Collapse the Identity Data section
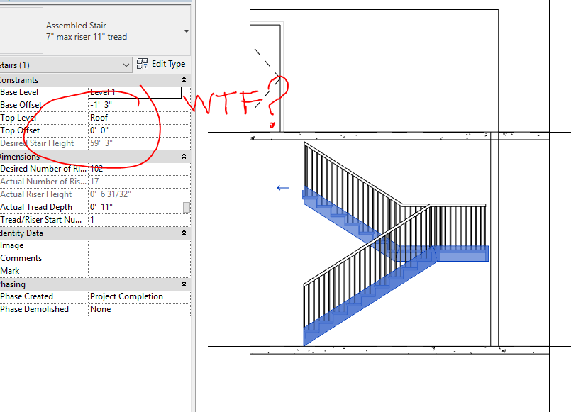 coord(183,233)
